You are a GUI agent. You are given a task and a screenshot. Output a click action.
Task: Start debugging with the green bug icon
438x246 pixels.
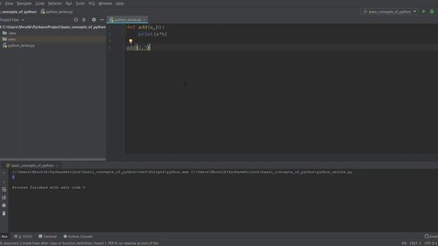pos(432,12)
